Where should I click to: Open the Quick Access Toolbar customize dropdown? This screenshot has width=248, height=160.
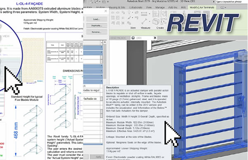(108, 2)
